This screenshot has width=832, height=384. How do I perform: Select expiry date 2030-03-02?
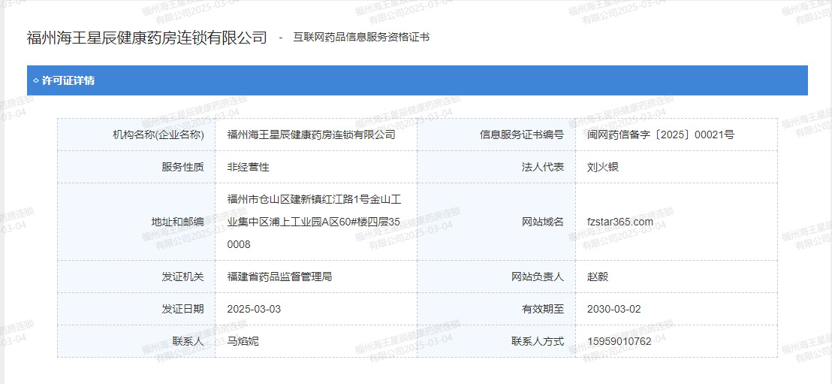coord(614,309)
